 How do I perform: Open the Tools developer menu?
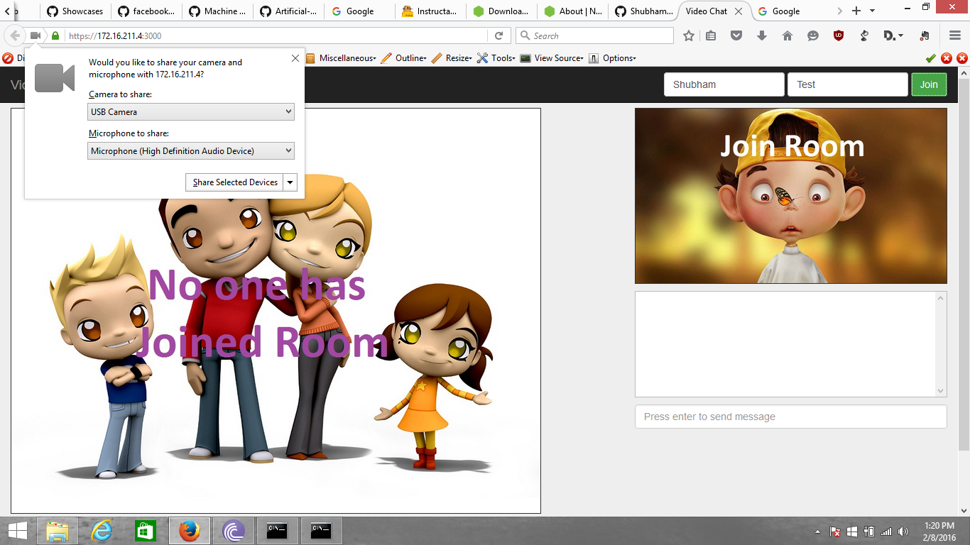click(496, 58)
